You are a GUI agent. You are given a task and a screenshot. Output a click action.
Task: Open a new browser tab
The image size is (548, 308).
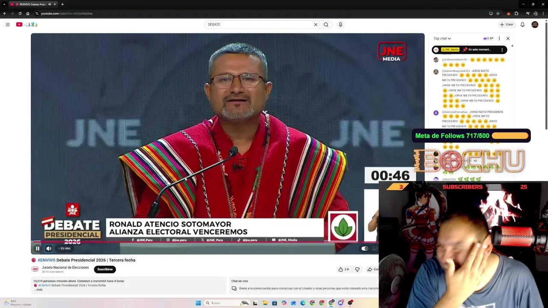pyautogui.click(x=63, y=4)
